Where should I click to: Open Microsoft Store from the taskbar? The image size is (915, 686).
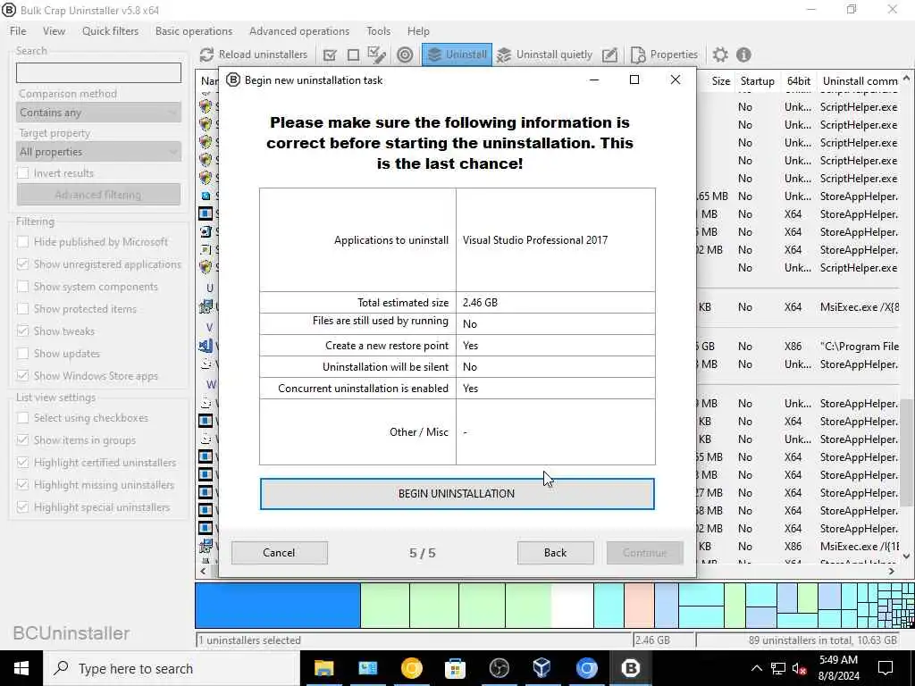coord(455,668)
